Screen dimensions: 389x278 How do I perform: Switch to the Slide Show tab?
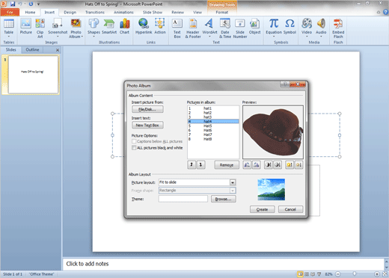point(153,12)
